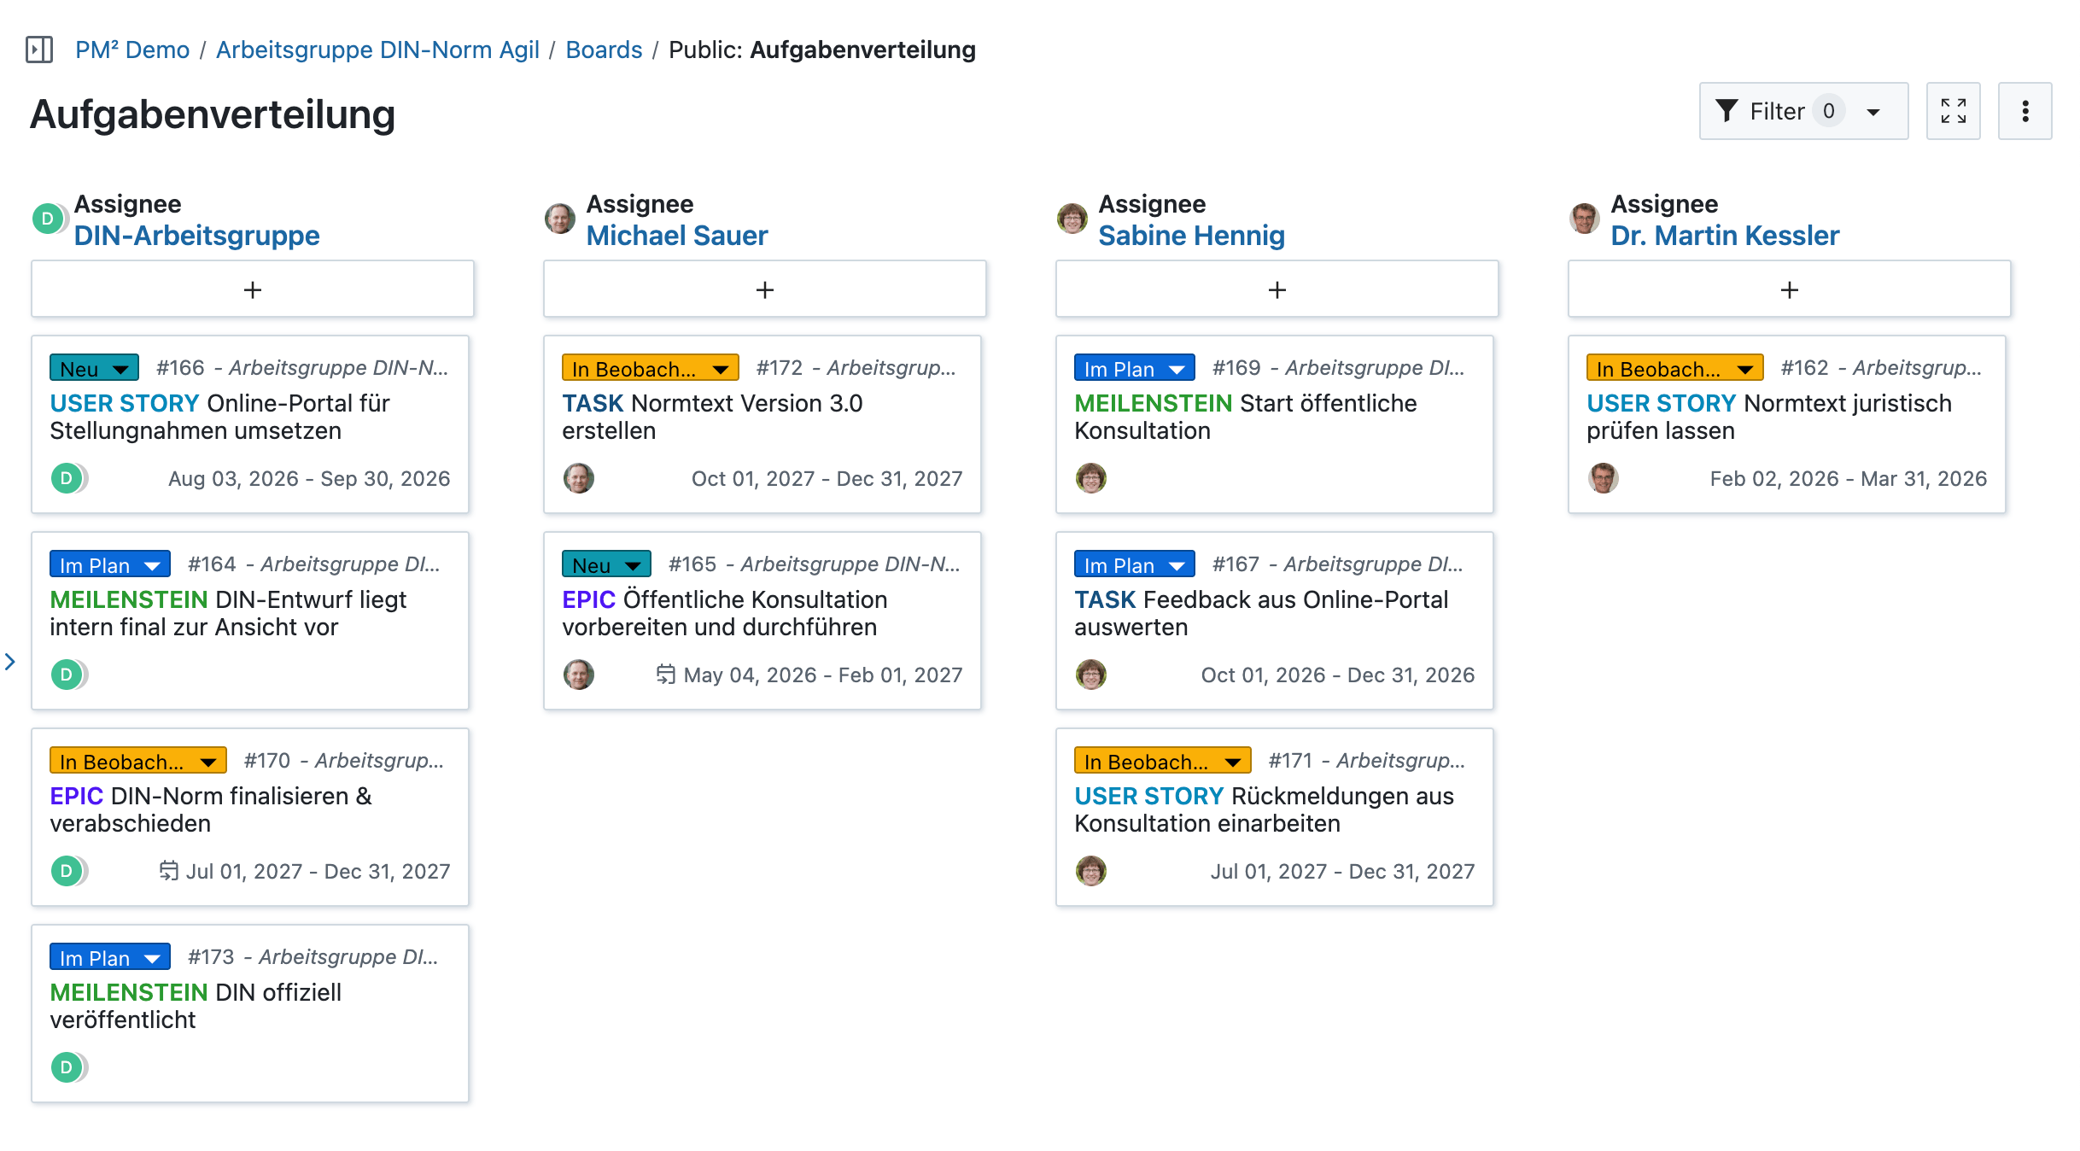Image resolution: width=2080 pixels, height=1151 pixels.
Task: Open card Normtext juristisch prüfen lassen
Action: click(x=1768, y=417)
